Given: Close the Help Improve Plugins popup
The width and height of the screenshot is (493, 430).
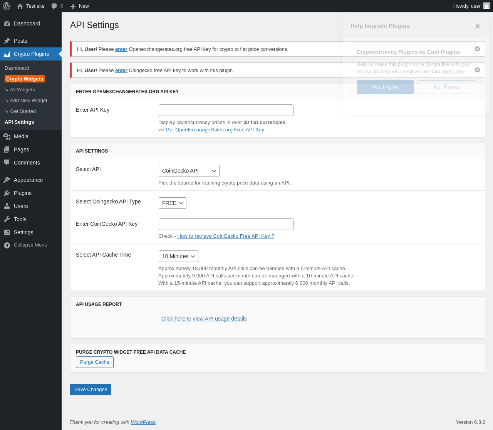Looking at the screenshot, I should (x=478, y=26).
